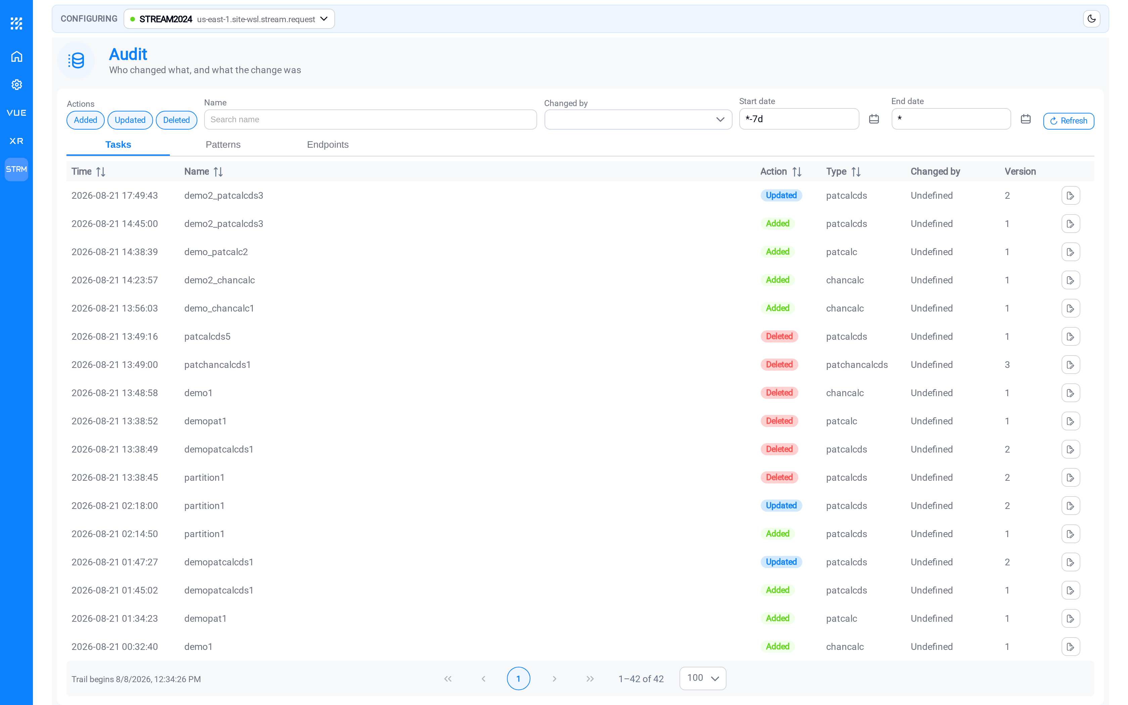The height and width of the screenshot is (705, 1128).
Task: View details for demopat1 01:34:23 row
Action: tap(1071, 619)
